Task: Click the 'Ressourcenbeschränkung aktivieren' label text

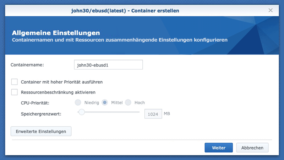Action: (x=58, y=92)
